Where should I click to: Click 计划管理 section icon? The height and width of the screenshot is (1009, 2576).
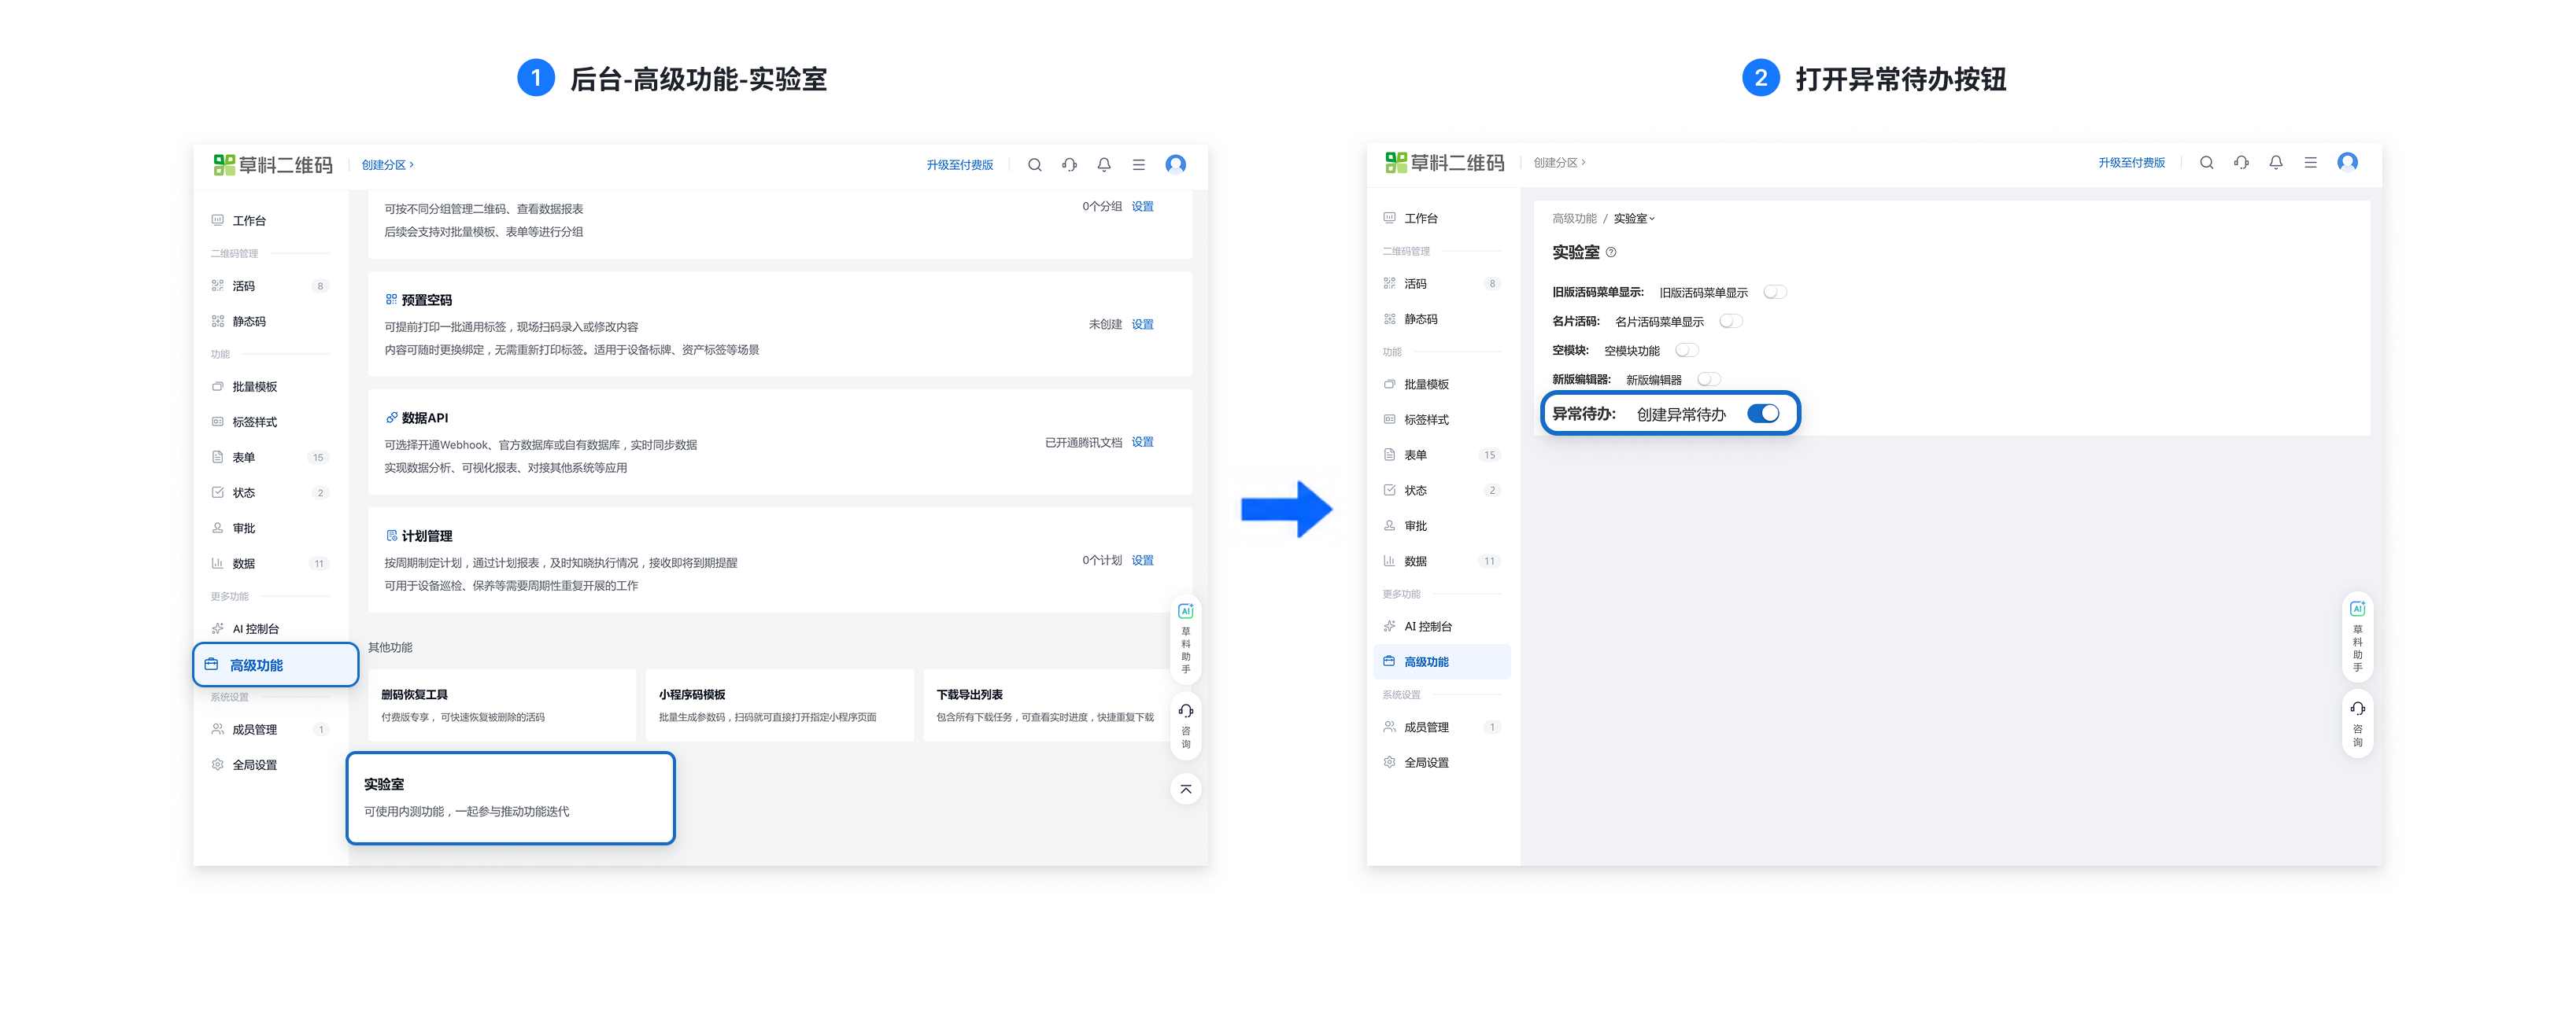click(x=391, y=536)
